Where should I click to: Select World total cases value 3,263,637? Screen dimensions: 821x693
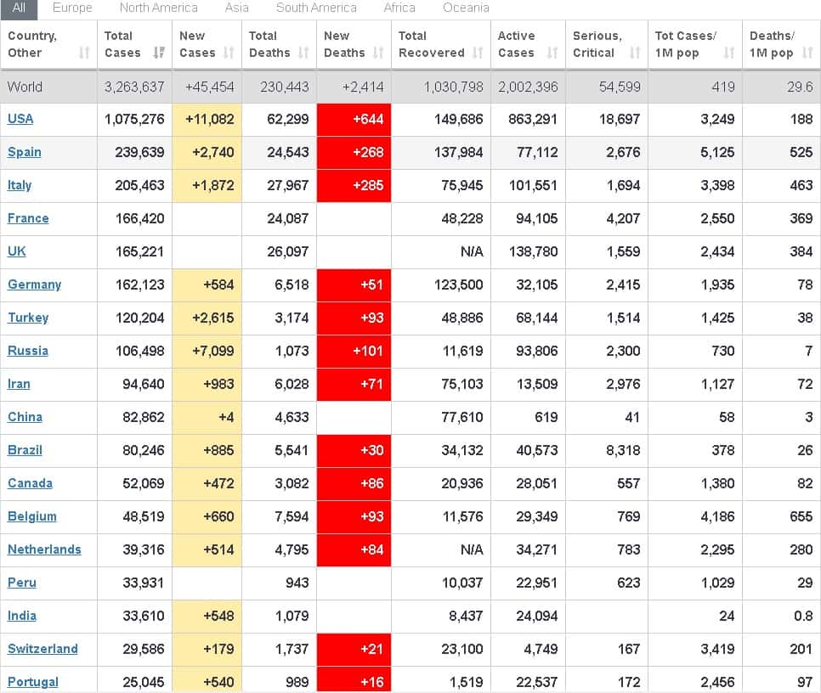tap(134, 87)
